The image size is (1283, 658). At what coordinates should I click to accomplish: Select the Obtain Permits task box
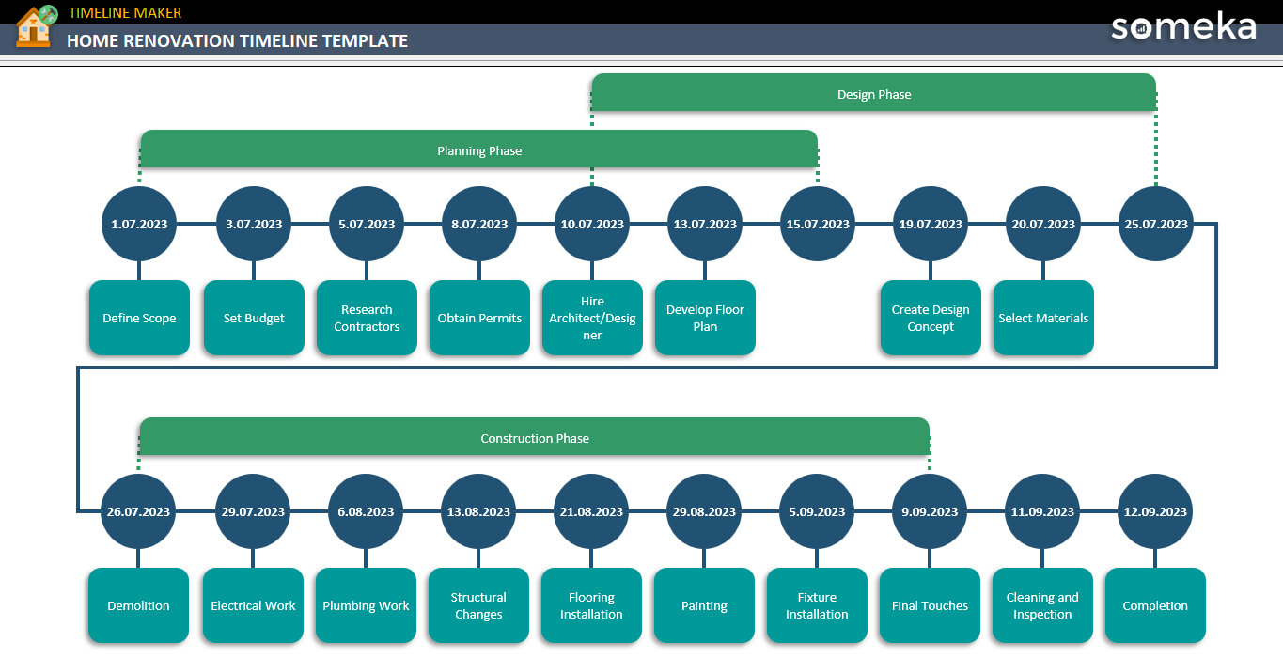479,318
